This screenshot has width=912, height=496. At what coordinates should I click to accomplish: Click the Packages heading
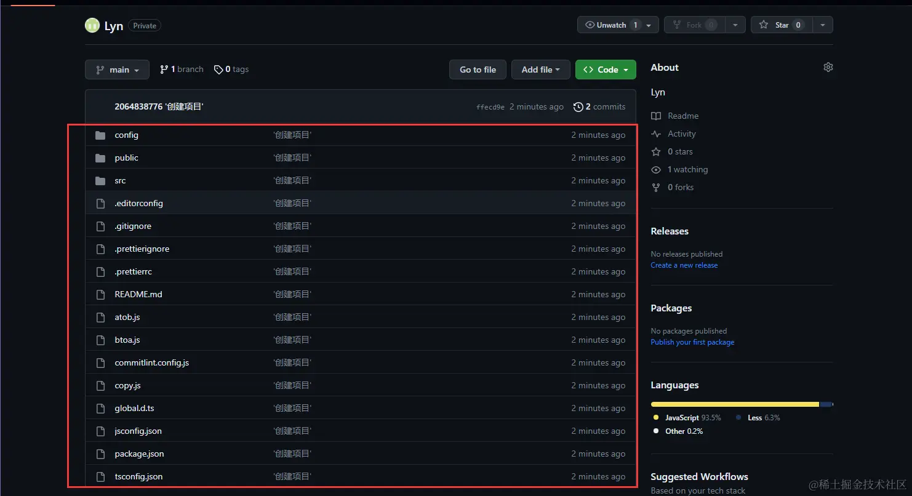click(671, 308)
